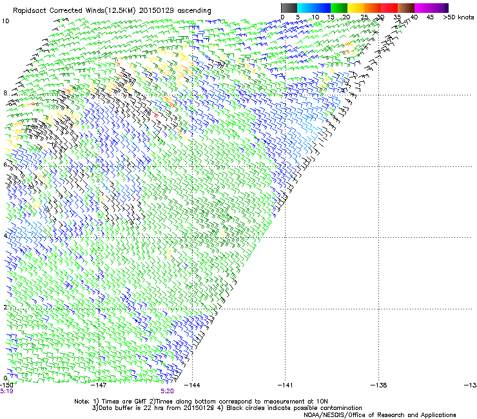Click the legend label '25'

(364, 17)
